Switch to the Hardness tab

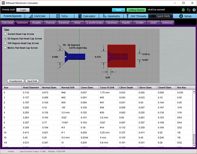point(112,23)
